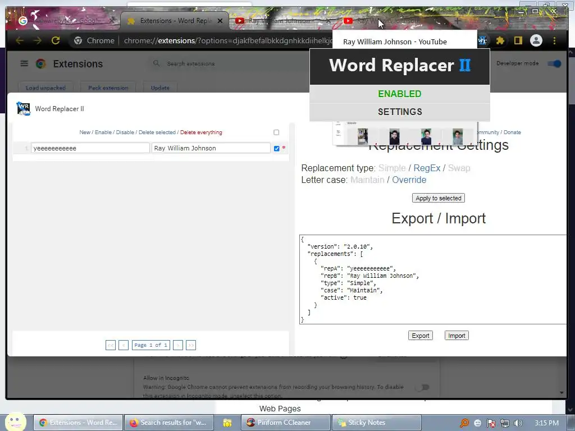Screen dimensions: 575x431
Task: Reload the current page
Action: tap(56, 40)
